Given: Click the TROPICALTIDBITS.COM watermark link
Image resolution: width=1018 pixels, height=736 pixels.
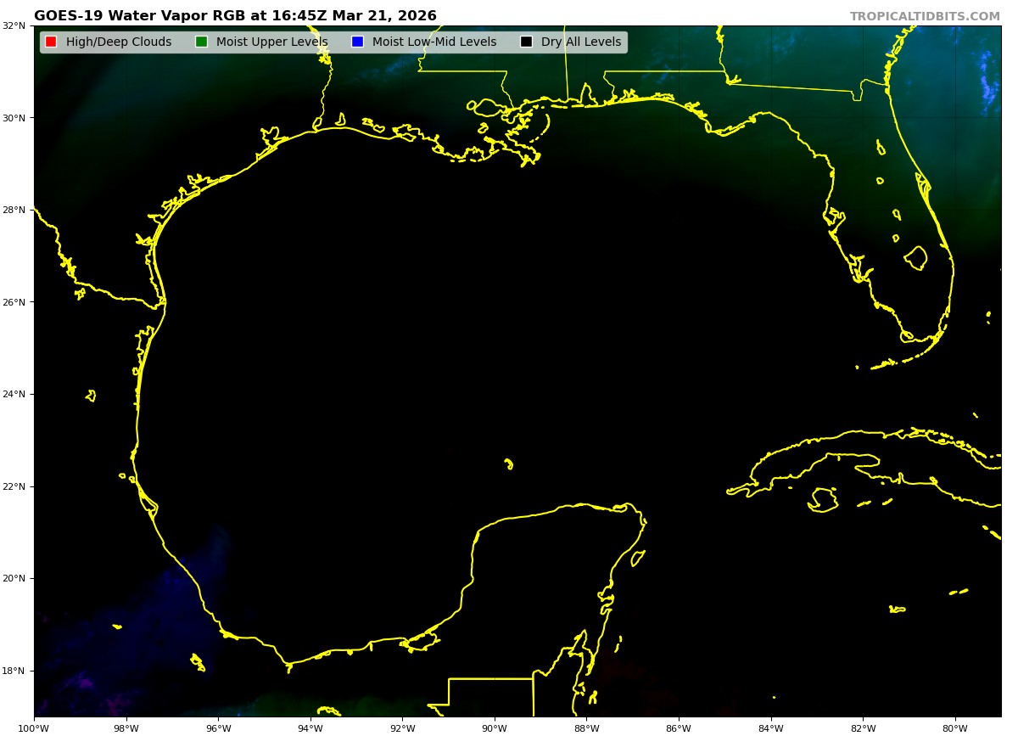Looking at the screenshot, I should pyautogui.click(x=925, y=17).
